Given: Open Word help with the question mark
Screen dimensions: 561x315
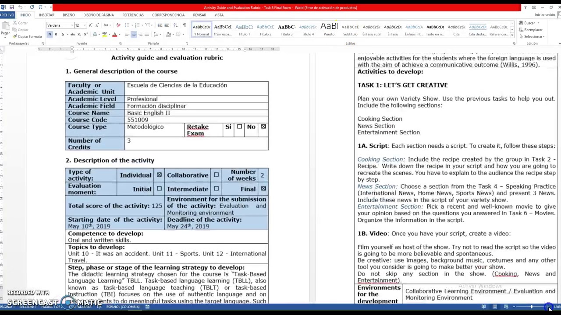Looking at the screenshot, I should coord(525,7).
